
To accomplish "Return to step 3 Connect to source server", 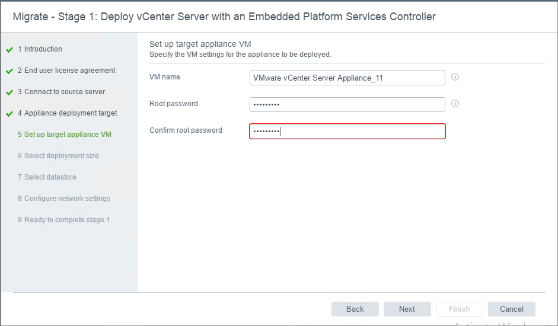I will (x=61, y=92).
